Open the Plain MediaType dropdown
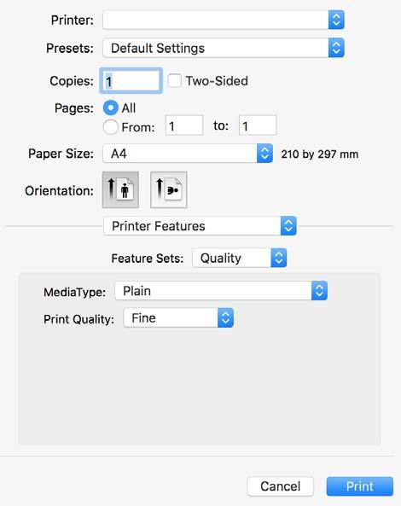 coord(221,291)
